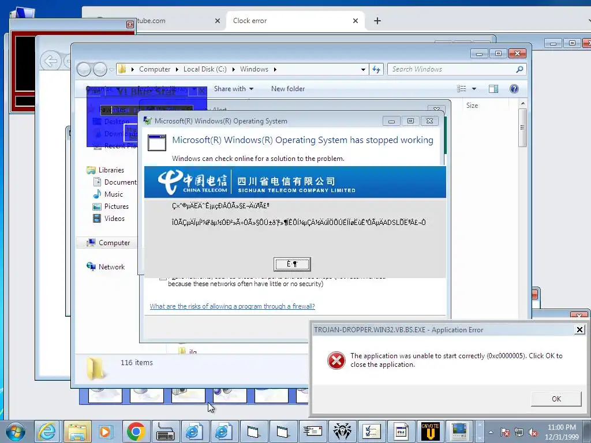Select Network in the navigation pane
The width and height of the screenshot is (591, 443).
point(111,266)
